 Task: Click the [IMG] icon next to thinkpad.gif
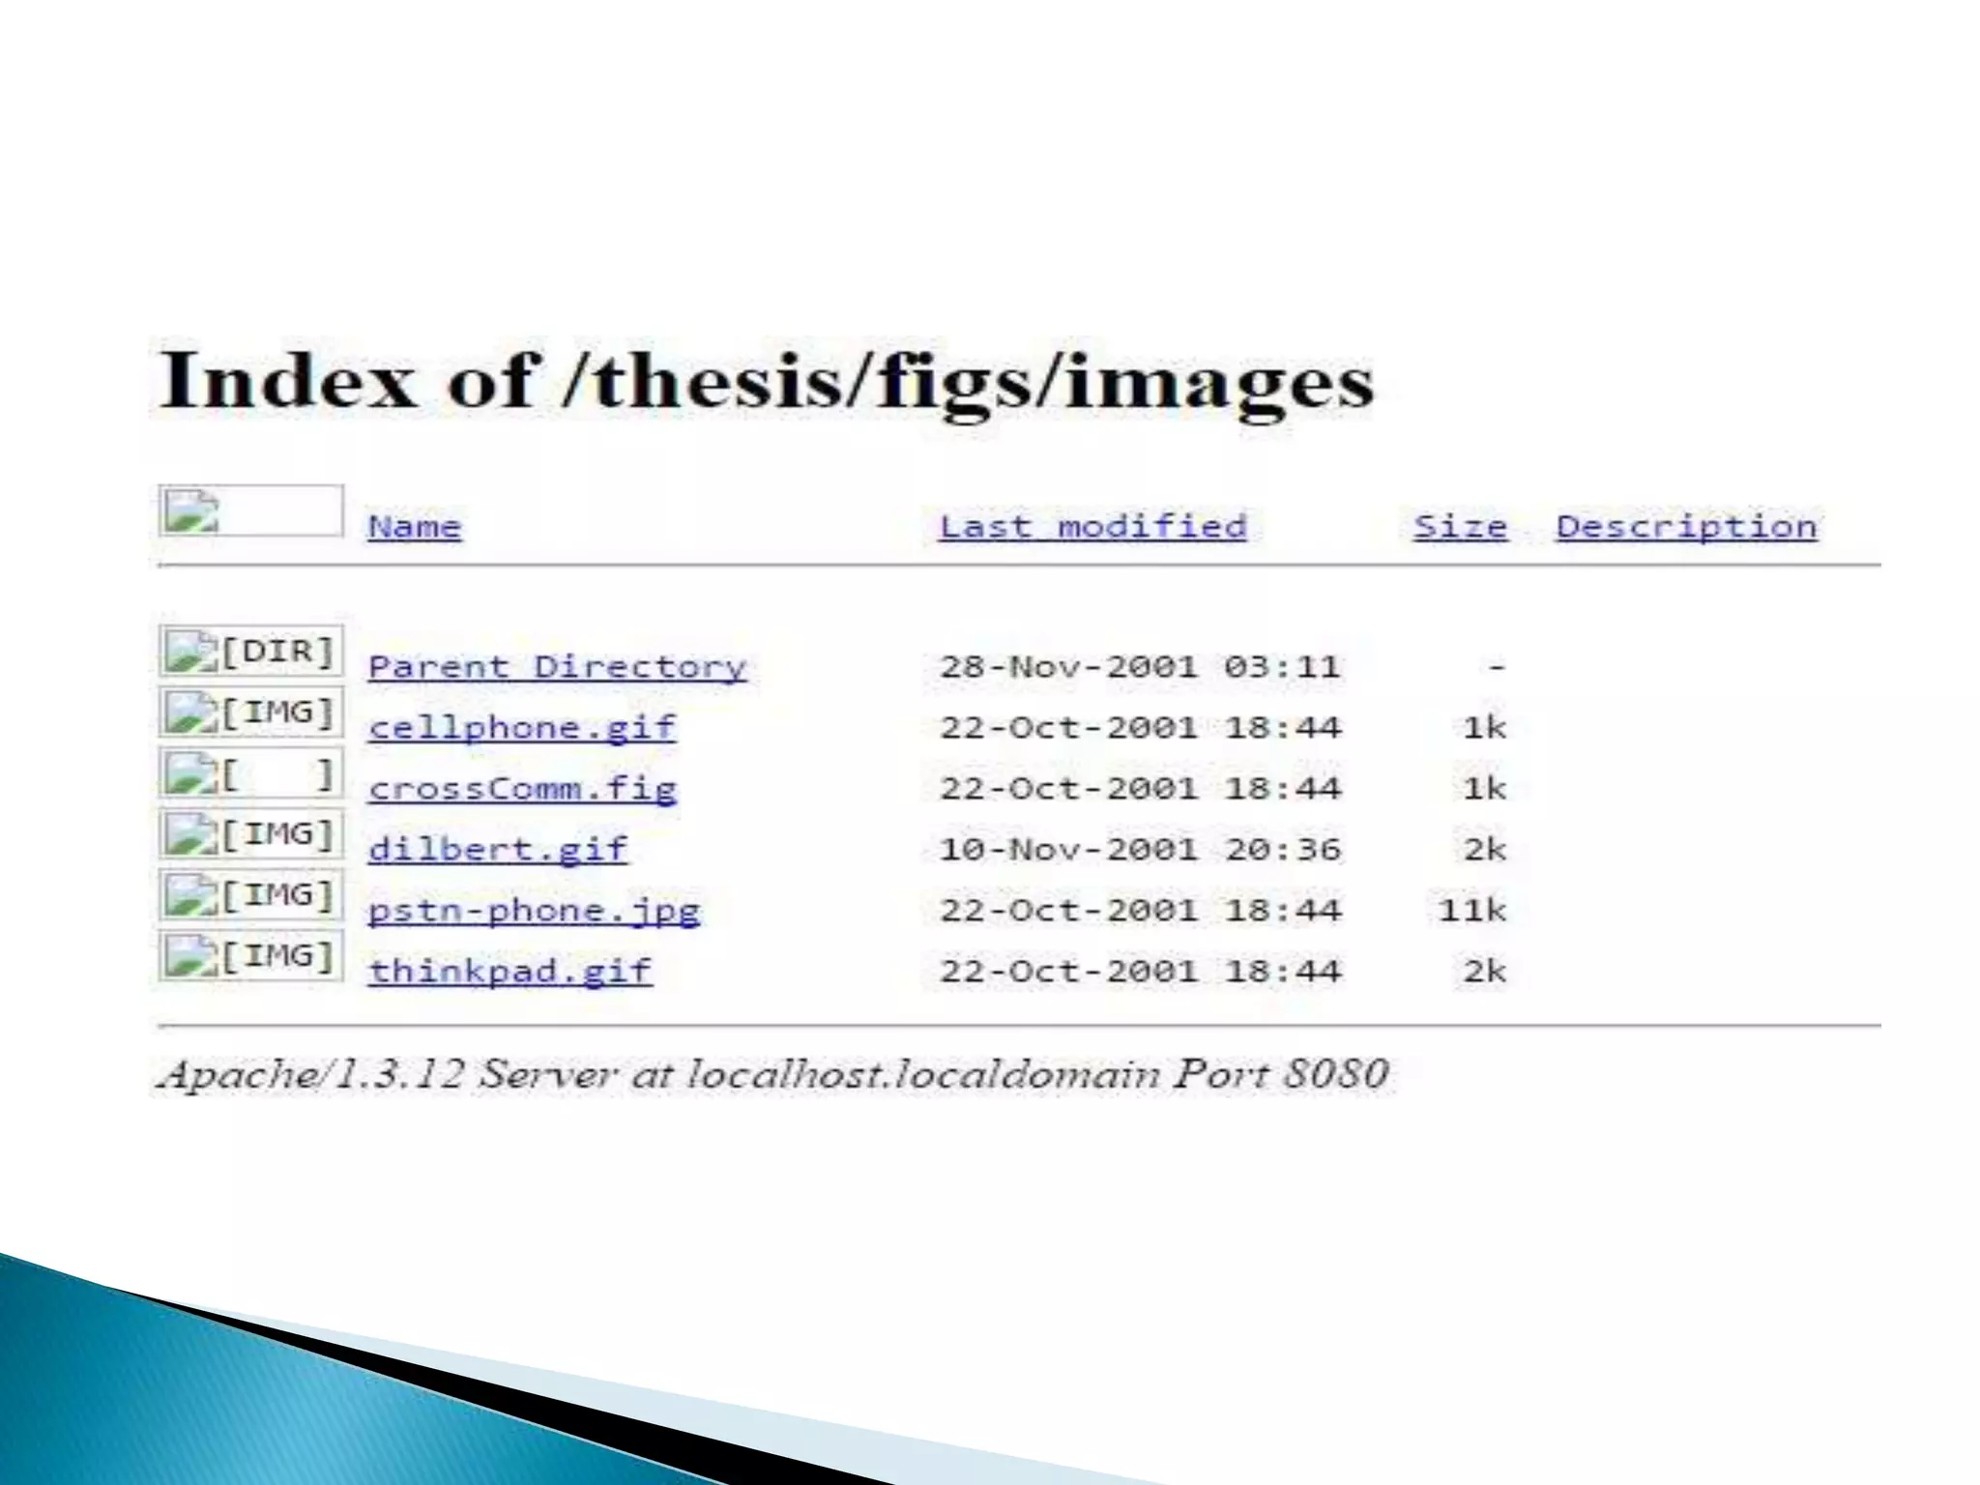click(x=250, y=956)
